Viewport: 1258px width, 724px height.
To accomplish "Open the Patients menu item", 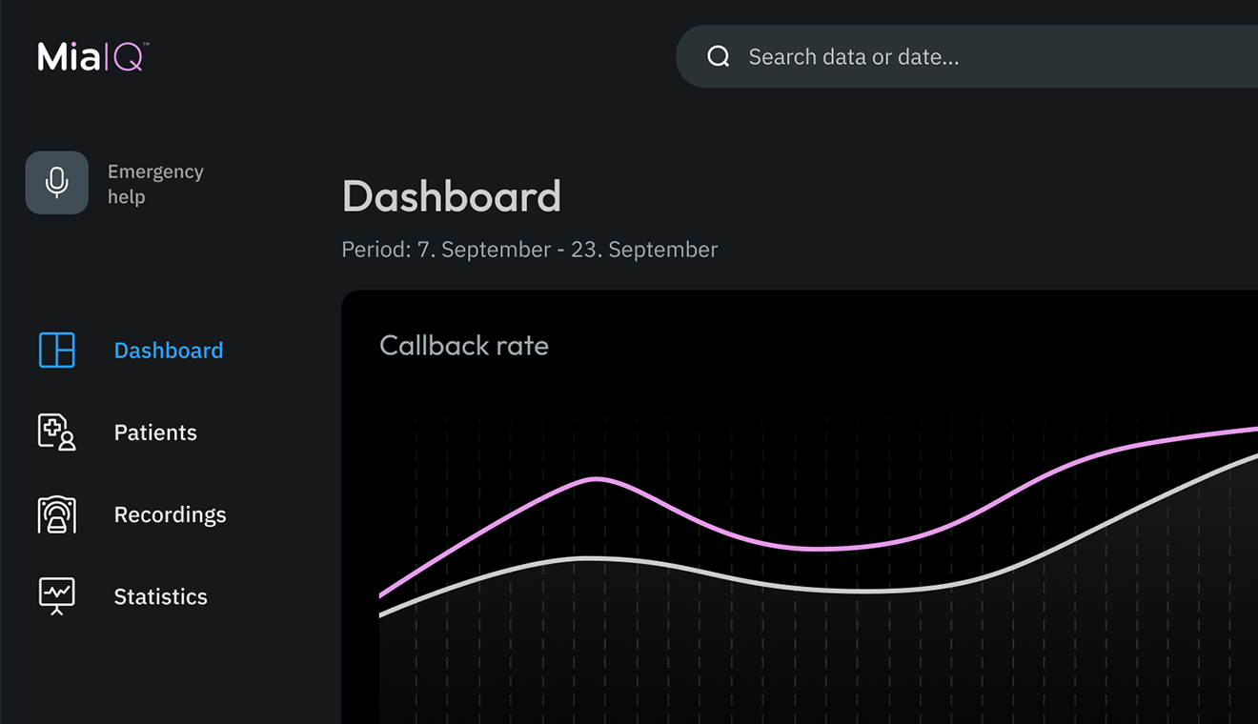I will click(x=155, y=432).
